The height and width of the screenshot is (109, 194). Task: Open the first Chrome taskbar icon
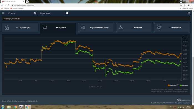pyautogui.click(x=15, y=107)
